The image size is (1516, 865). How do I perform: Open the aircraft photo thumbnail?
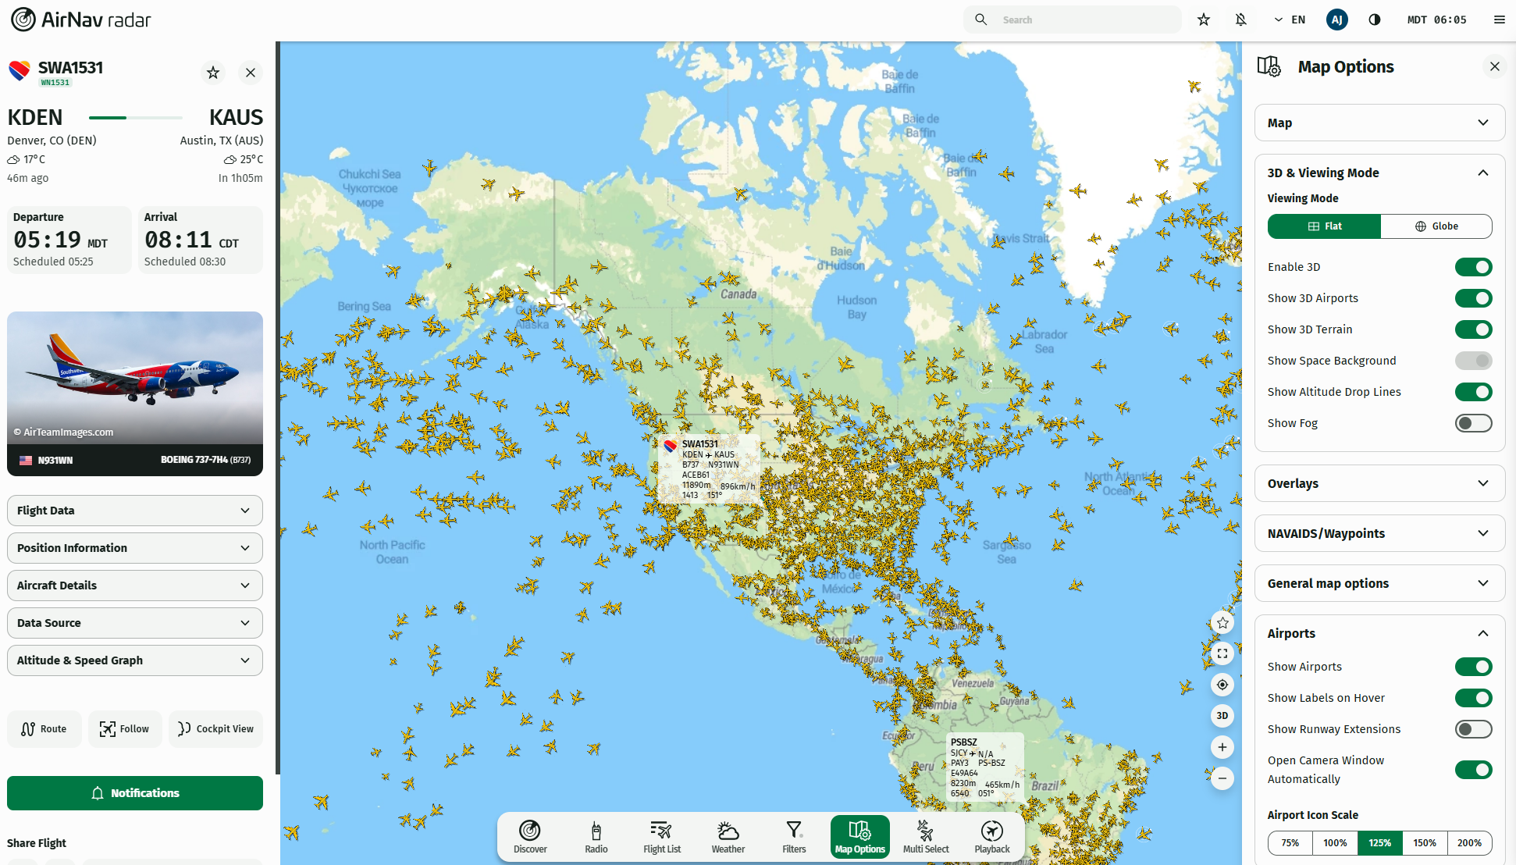tap(135, 378)
